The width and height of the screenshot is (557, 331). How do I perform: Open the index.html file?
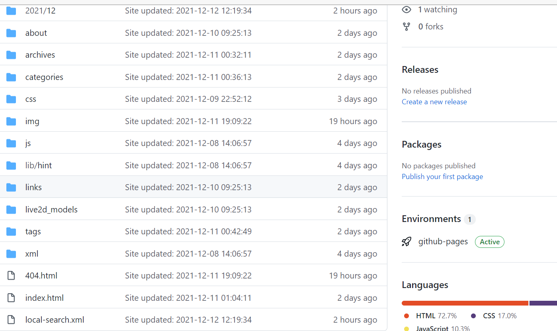pos(45,298)
